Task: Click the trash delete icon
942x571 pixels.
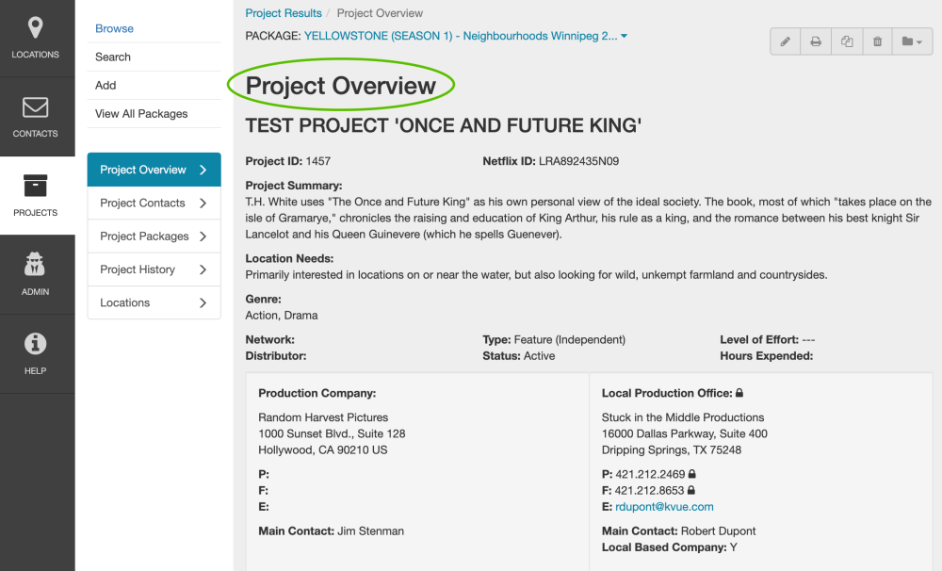Action: pos(878,41)
